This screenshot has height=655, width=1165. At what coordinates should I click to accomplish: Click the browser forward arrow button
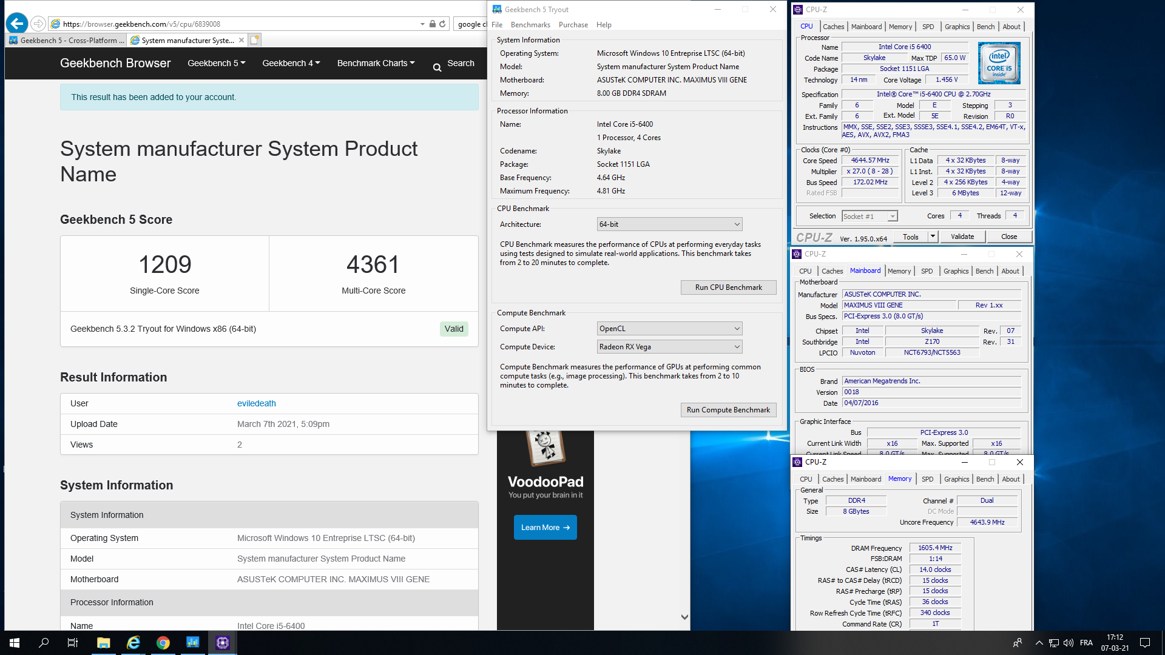point(38,24)
